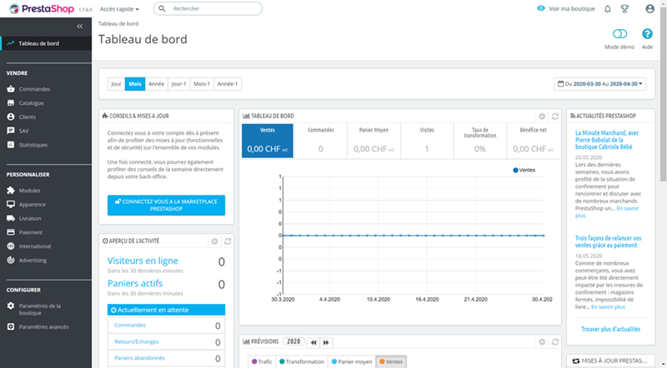Viewport: 667px width, 368px height.
Task: Click Visiteurs en ligne link
Action: 143,261
